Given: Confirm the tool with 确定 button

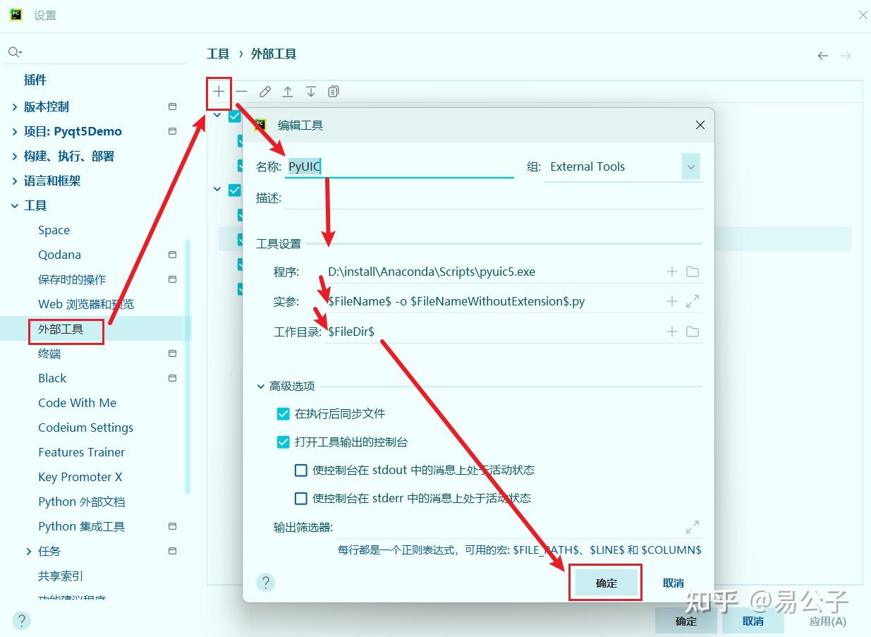Looking at the screenshot, I should click(x=605, y=582).
